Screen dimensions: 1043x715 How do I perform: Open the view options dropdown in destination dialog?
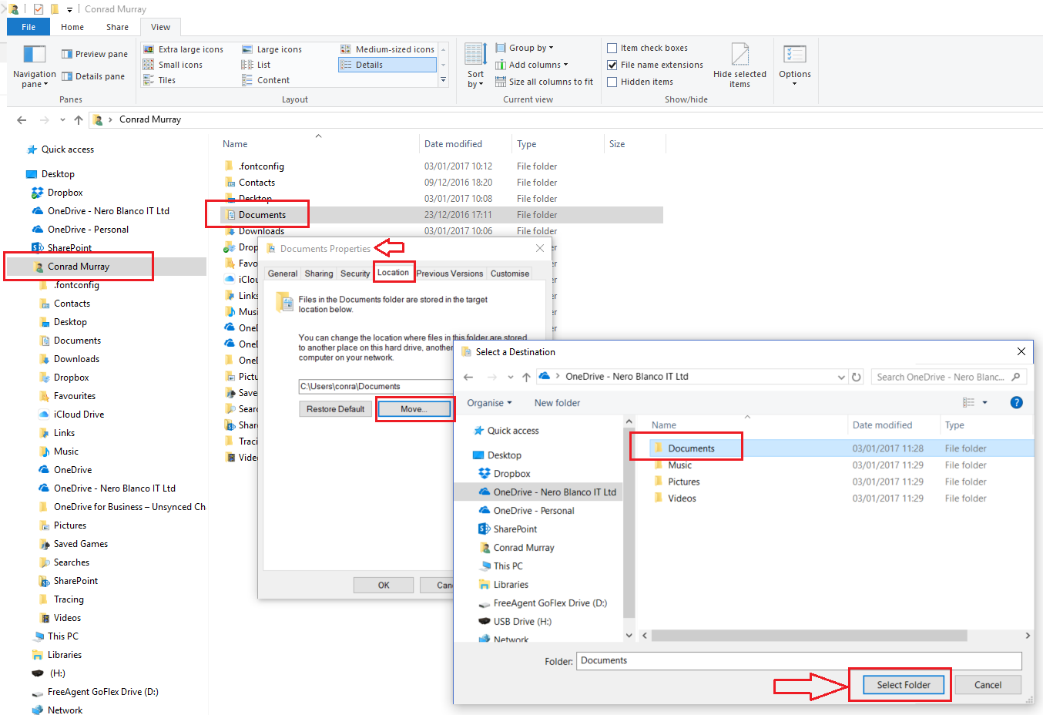point(984,403)
